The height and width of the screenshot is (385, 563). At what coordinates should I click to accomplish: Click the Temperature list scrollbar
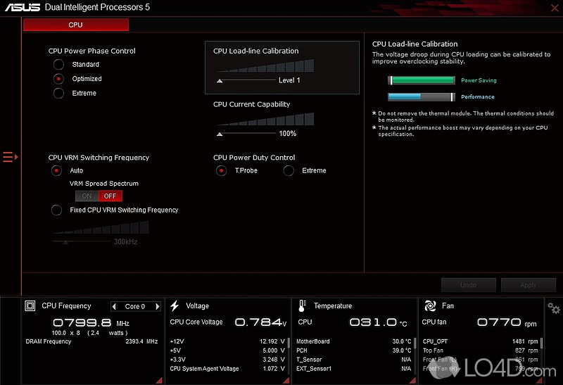[415, 343]
